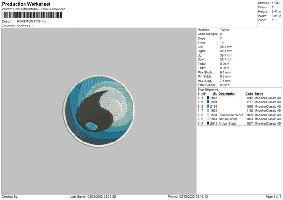Click the design name POKEMON TCG 3 in
Screen dimensions: 283x200
pyautogui.click(x=32, y=21)
